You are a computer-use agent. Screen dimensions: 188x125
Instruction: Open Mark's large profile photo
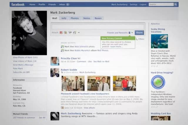pyautogui.click(x=29, y=33)
